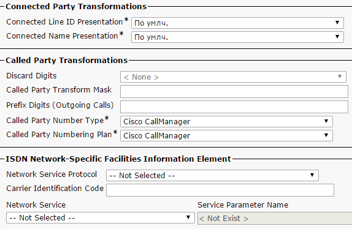Click the ISDN Network-Specific Facilities Information Element heading
The image size is (352, 229).
118,159
